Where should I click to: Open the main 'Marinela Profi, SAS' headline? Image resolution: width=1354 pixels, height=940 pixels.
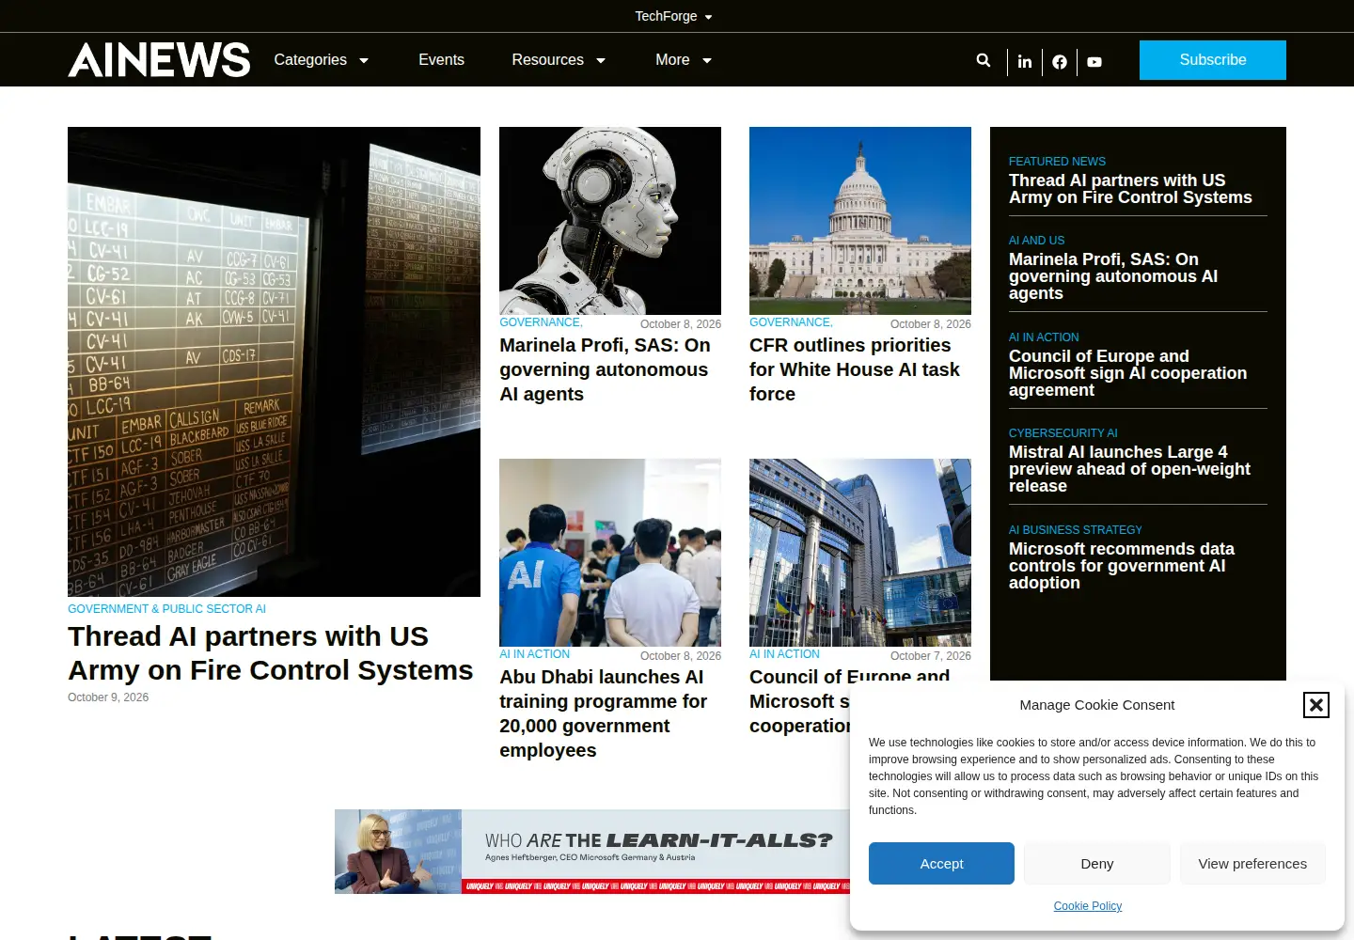tap(605, 369)
